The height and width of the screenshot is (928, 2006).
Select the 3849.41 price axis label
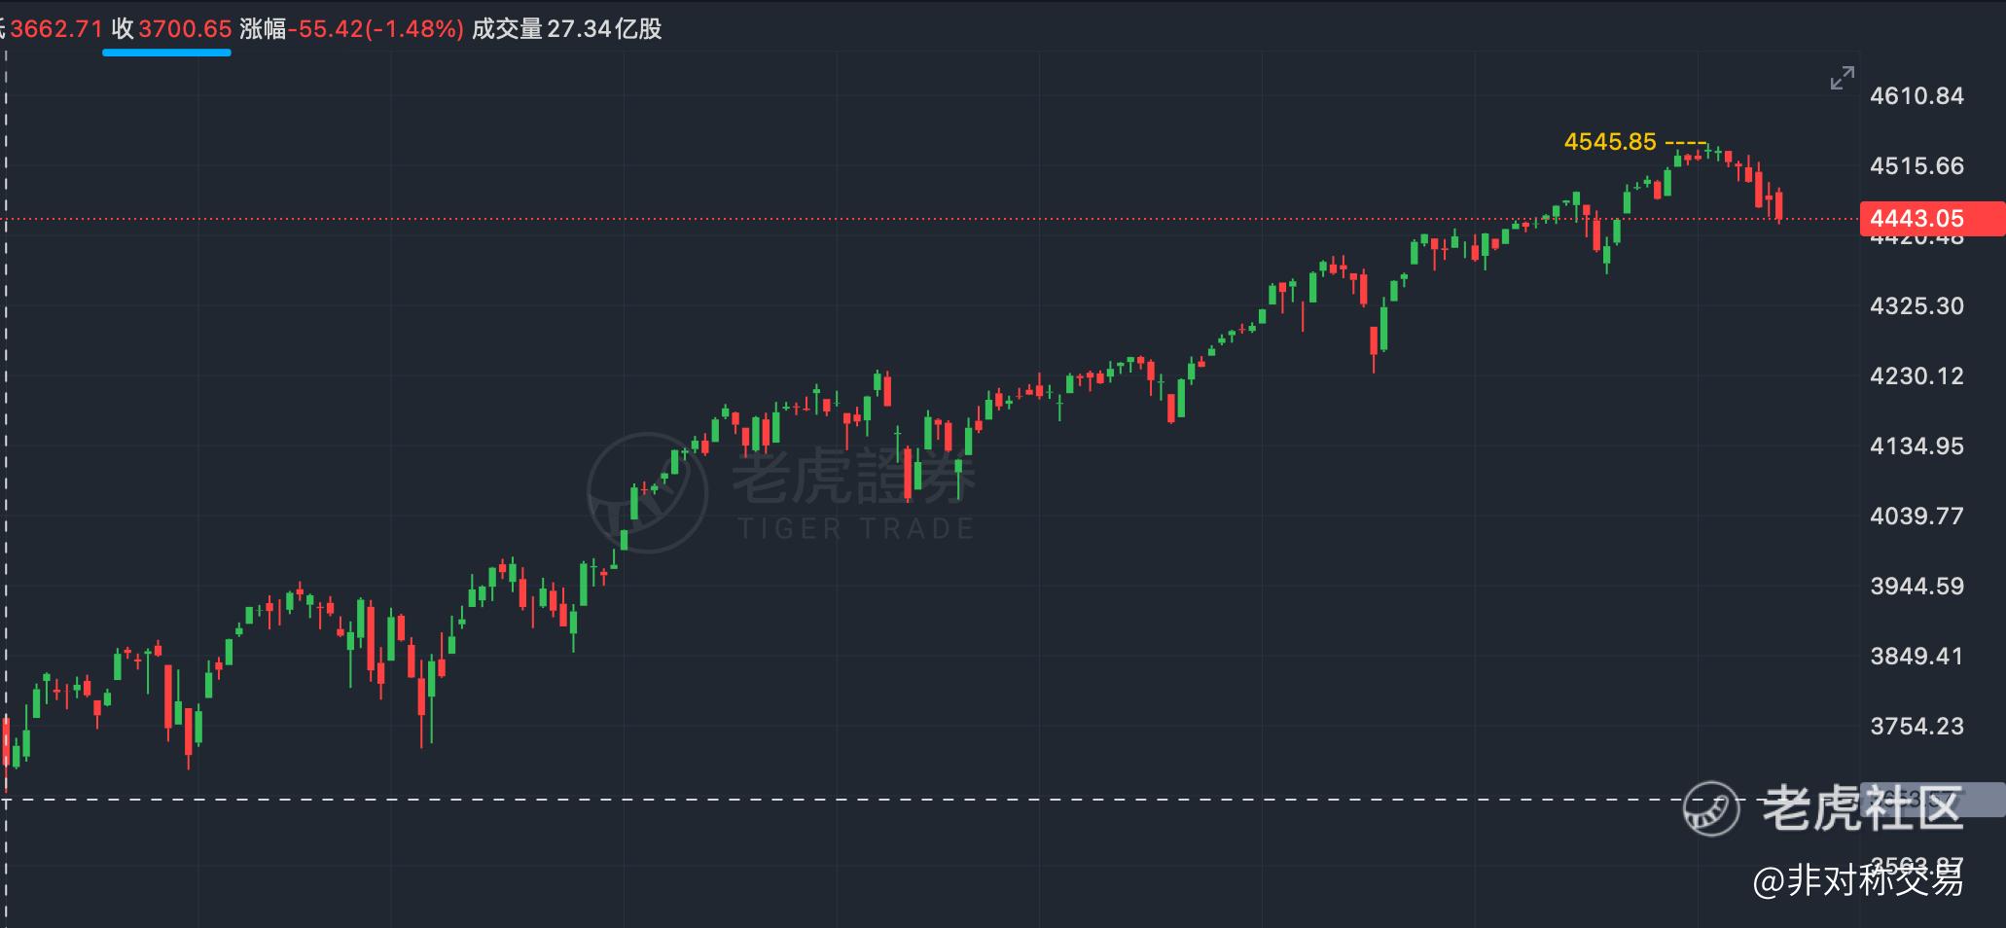[x=1916, y=656]
